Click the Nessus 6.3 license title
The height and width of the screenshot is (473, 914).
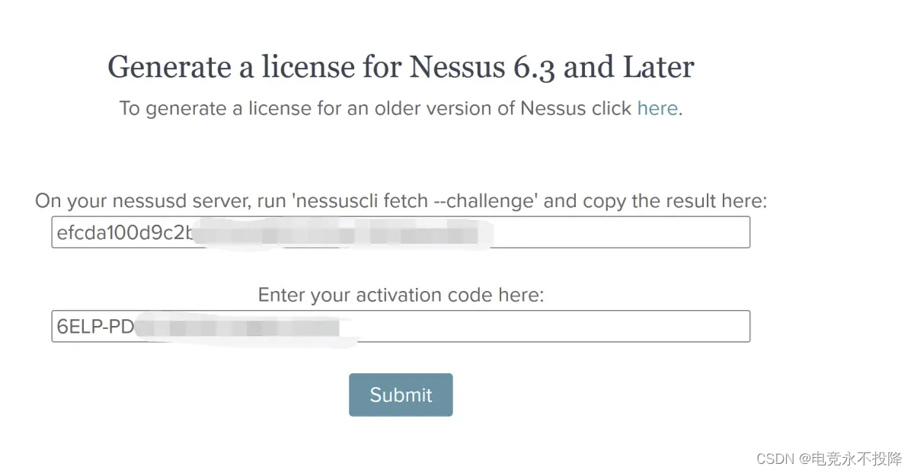pos(401,67)
